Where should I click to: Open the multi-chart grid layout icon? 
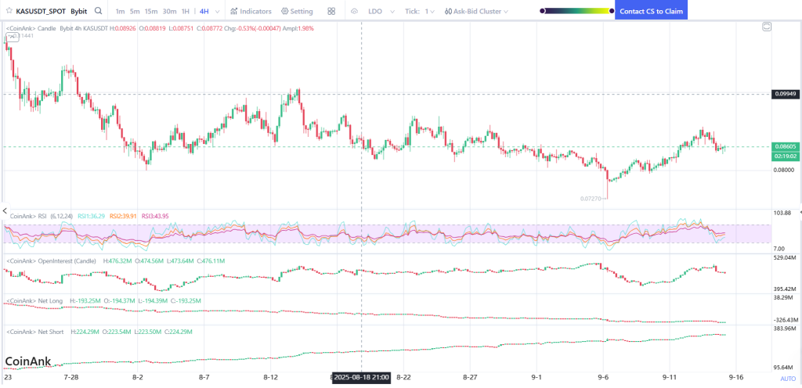331,11
